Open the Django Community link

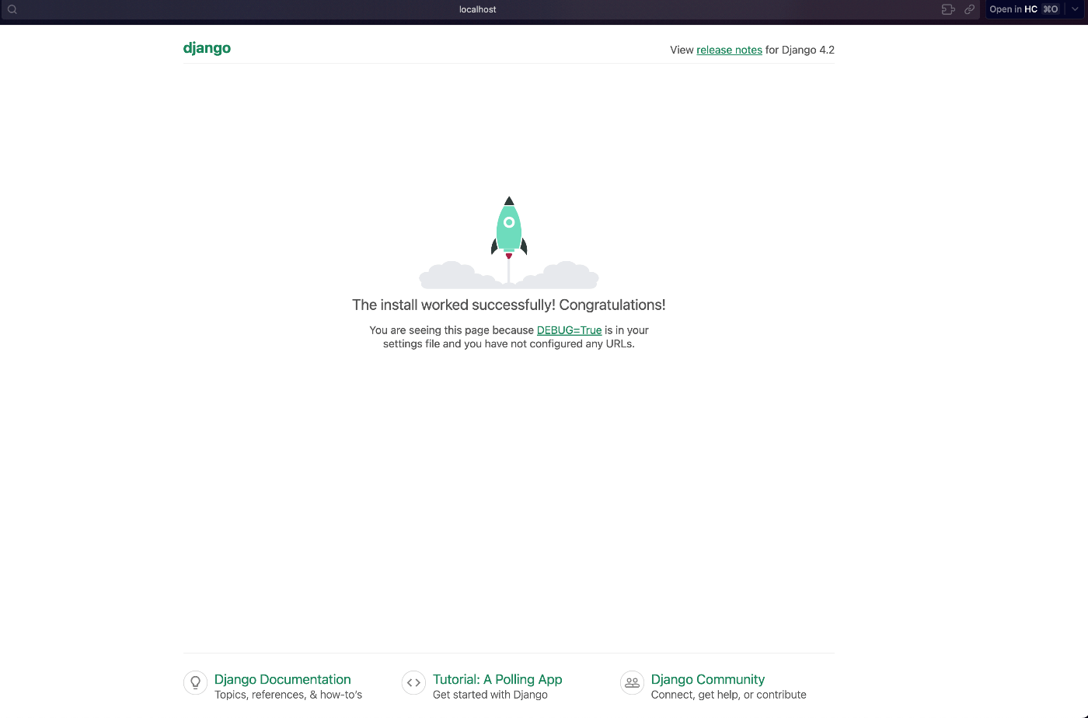(x=708, y=679)
